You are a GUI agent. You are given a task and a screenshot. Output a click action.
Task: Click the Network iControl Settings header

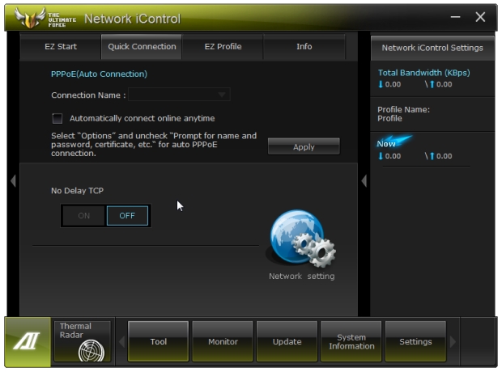point(432,48)
